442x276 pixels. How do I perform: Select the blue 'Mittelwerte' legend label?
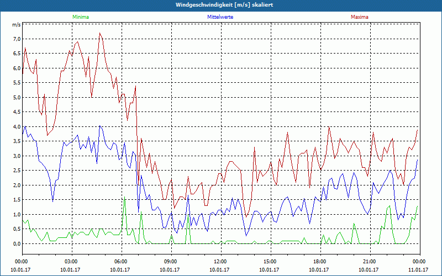(x=220, y=17)
